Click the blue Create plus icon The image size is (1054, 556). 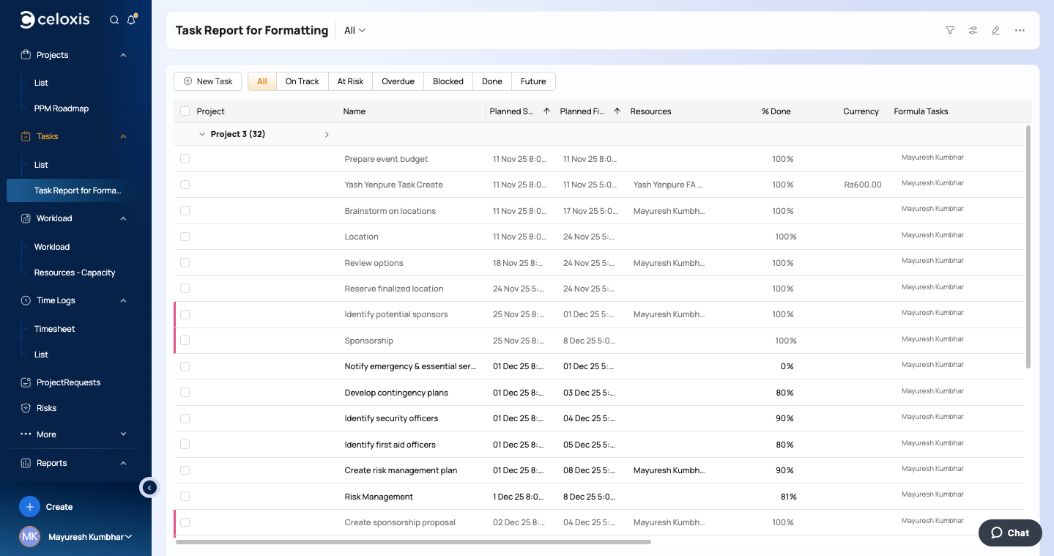29,507
